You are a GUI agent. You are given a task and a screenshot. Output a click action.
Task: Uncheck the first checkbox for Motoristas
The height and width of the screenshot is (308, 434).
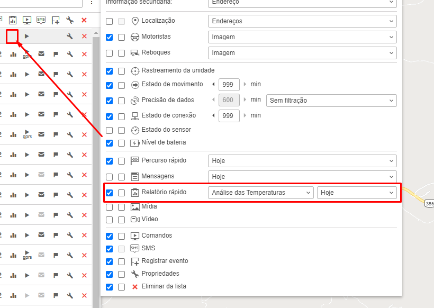110,37
